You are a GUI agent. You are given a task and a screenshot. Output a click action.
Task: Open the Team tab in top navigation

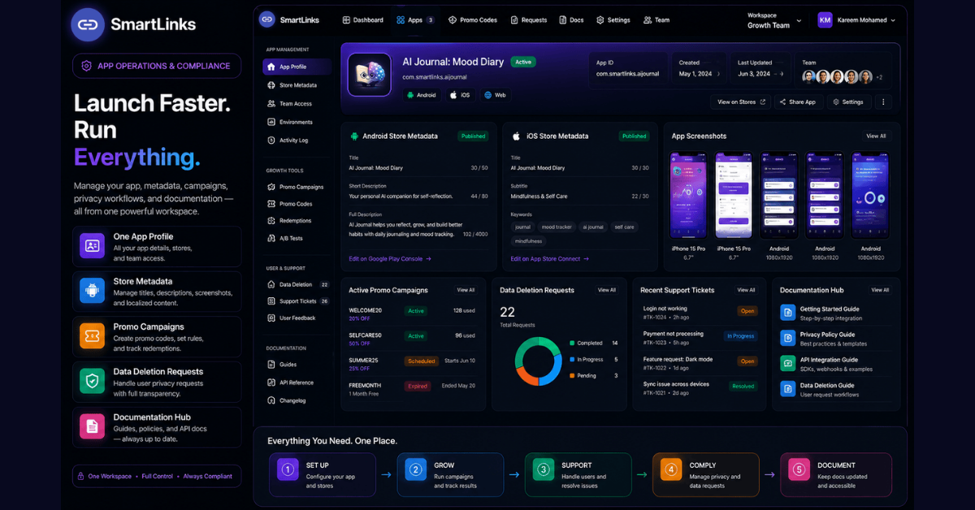point(656,20)
